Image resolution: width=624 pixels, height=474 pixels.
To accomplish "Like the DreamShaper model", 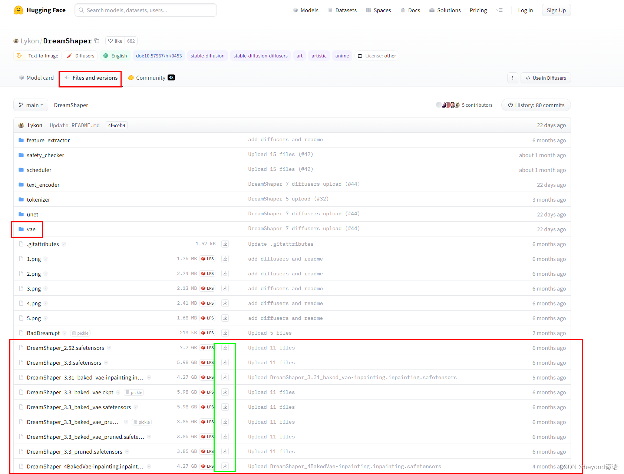I will click(x=115, y=41).
